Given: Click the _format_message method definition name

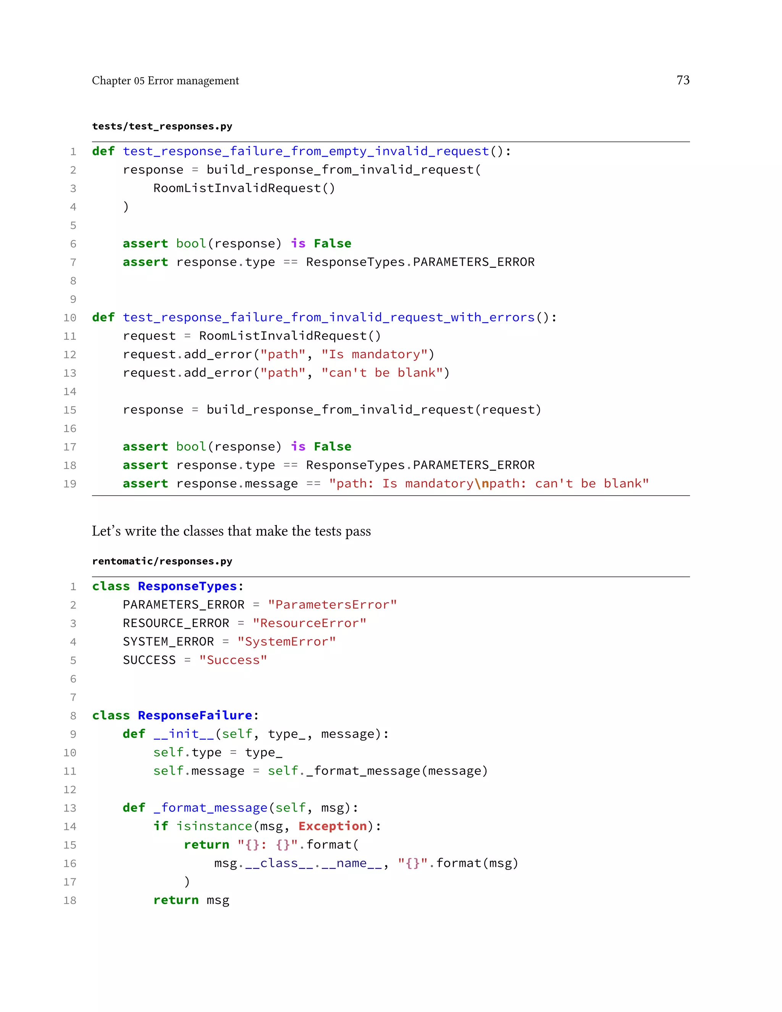Looking at the screenshot, I should click(x=210, y=808).
